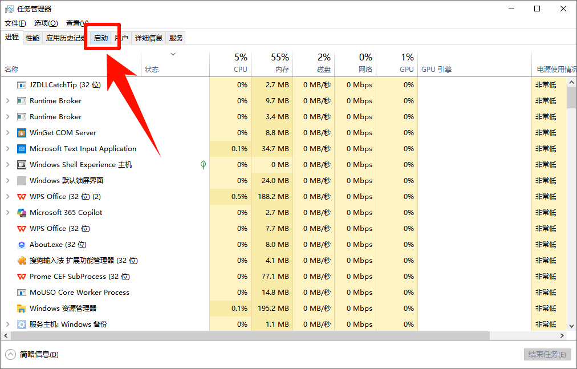
Task: Sort by the GPU 引擎 column header
Action: [475, 63]
